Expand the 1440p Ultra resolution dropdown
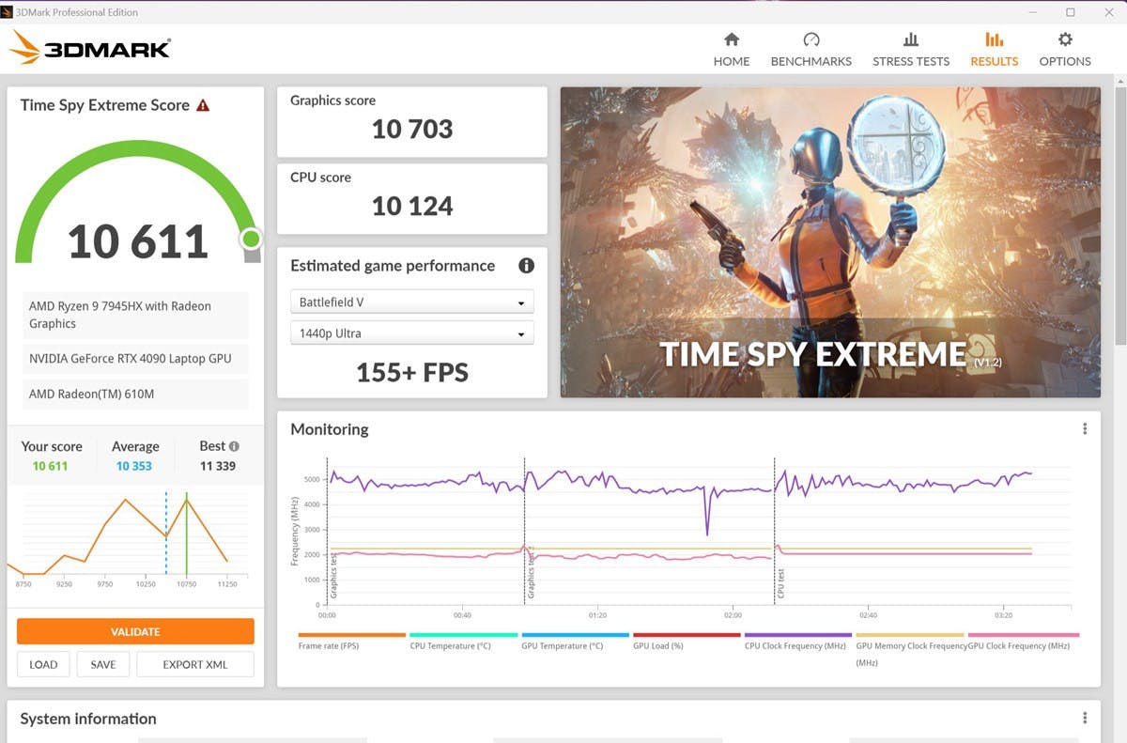The height and width of the screenshot is (743, 1127). 412,333
